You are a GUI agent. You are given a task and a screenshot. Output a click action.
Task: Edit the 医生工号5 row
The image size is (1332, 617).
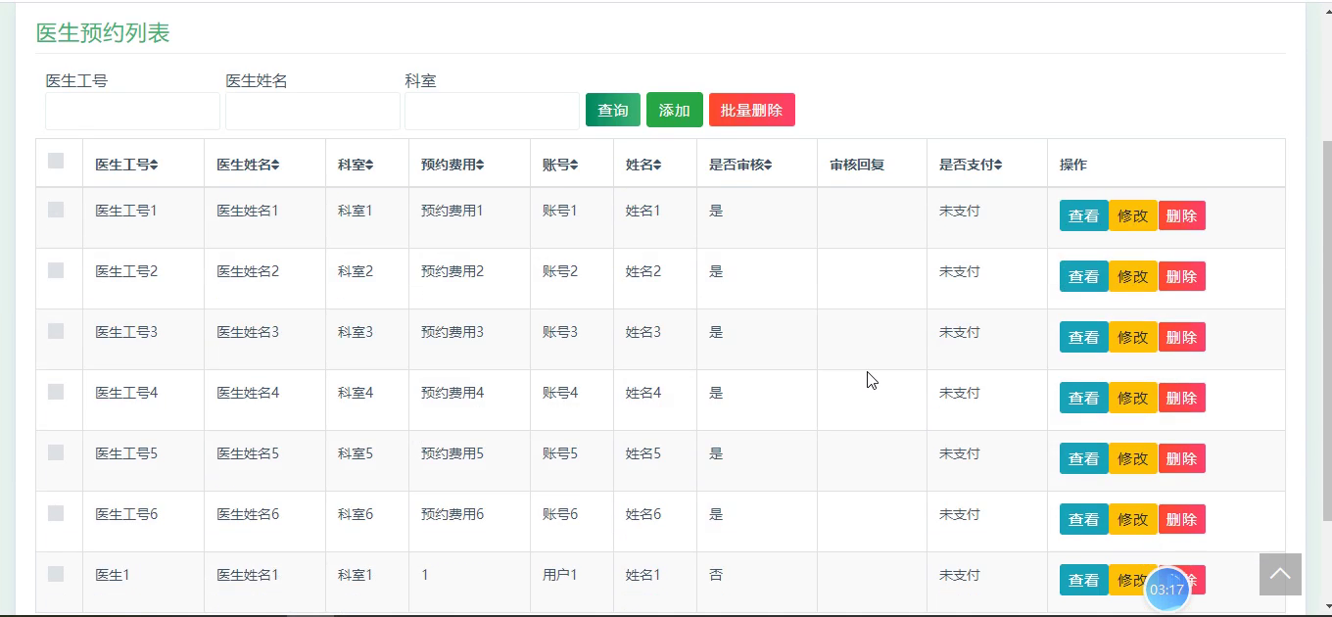pyautogui.click(x=1133, y=458)
